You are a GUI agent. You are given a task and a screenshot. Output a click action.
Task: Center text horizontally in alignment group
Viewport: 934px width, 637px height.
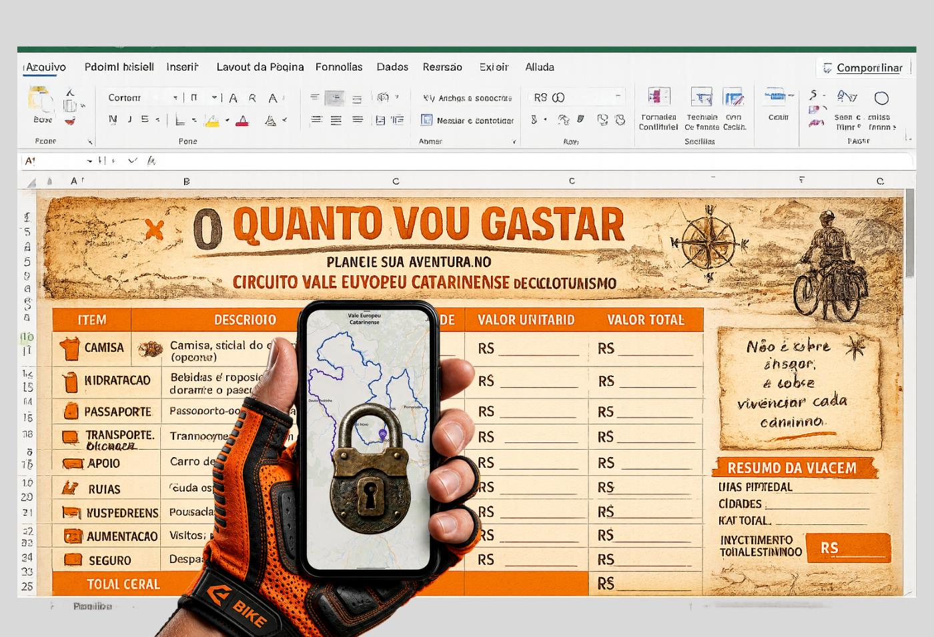pos(336,120)
